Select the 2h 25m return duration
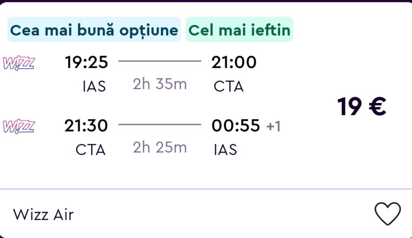412x238 pixels. (160, 148)
